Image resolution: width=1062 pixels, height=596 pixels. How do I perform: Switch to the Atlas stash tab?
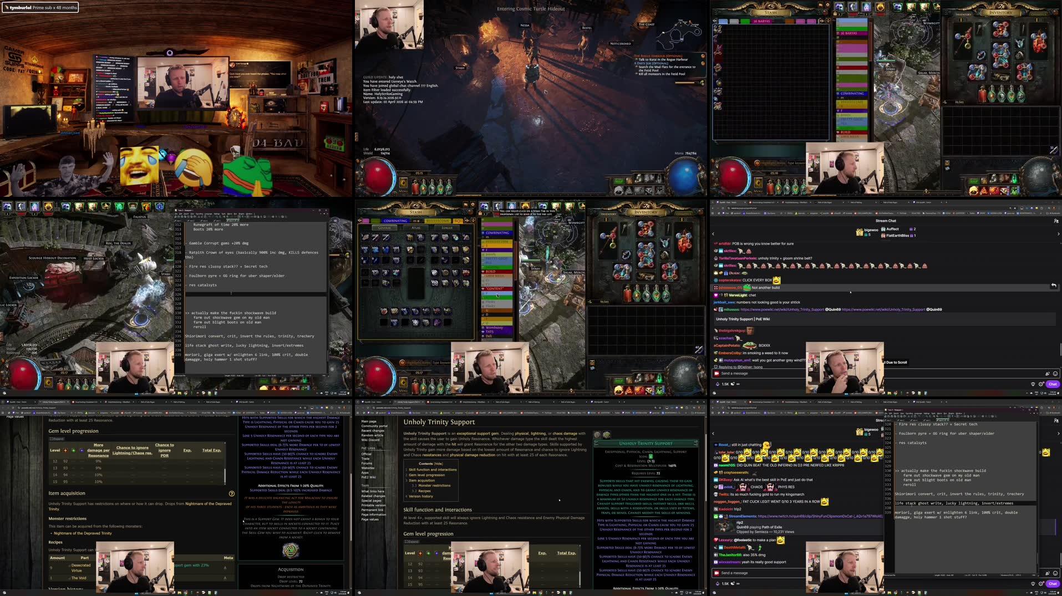tap(415, 228)
